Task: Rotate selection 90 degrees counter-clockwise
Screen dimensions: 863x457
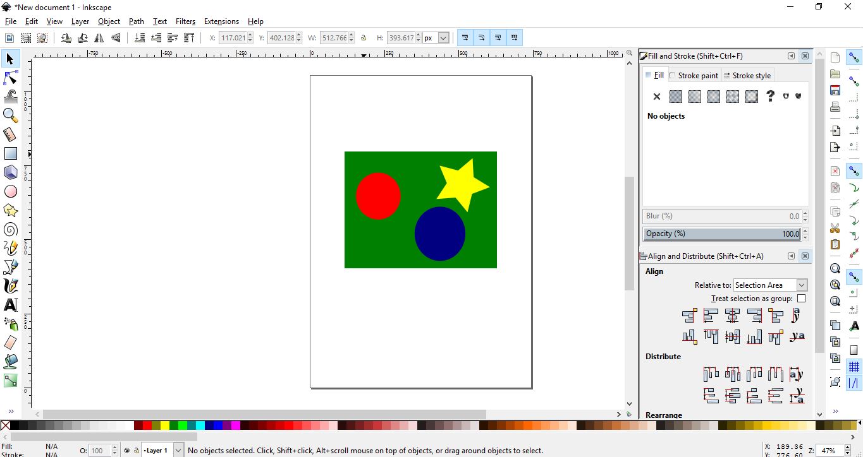Action: tap(66, 38)
